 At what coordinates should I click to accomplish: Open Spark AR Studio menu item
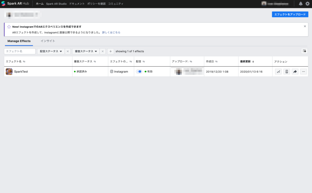(x=56, y=4)
